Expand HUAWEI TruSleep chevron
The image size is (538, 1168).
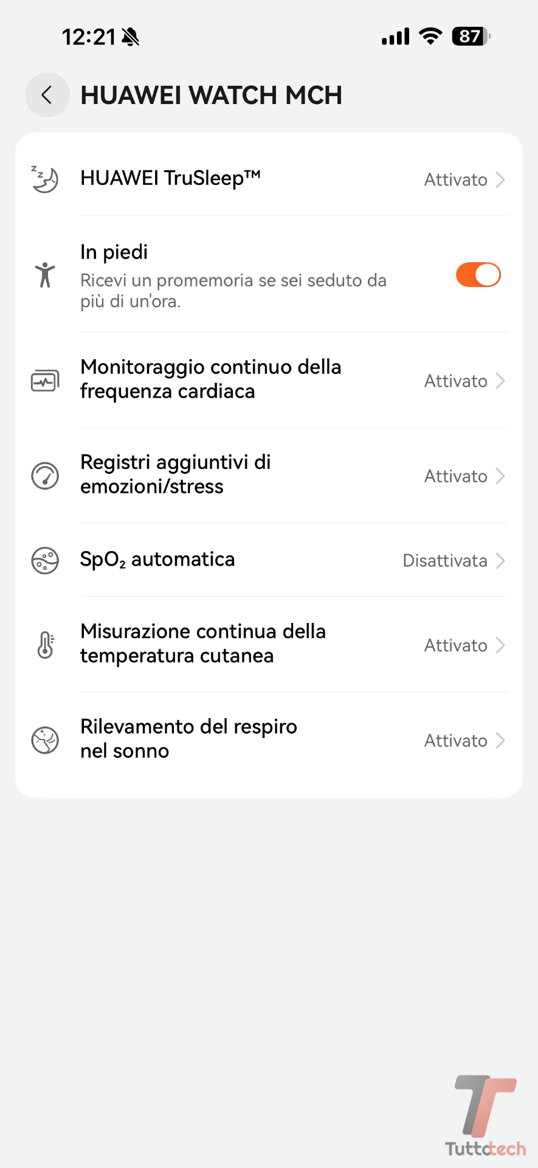500,180
